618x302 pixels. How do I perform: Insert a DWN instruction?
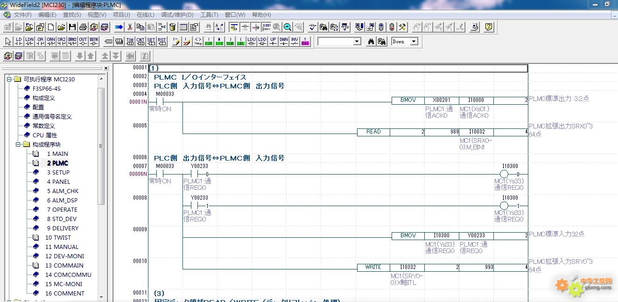284,41
